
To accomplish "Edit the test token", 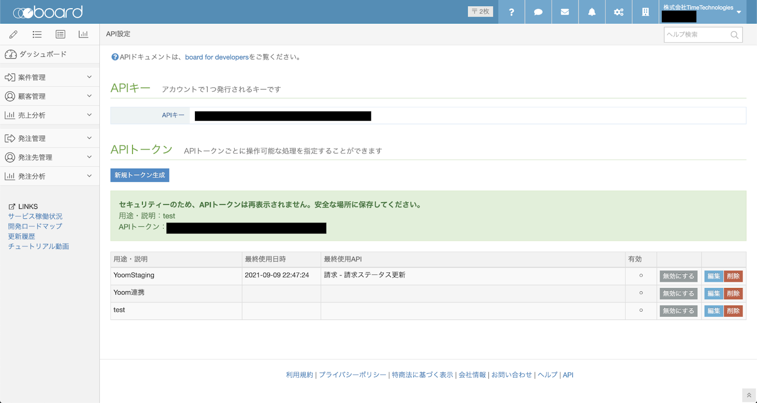I will click(713, 311).
